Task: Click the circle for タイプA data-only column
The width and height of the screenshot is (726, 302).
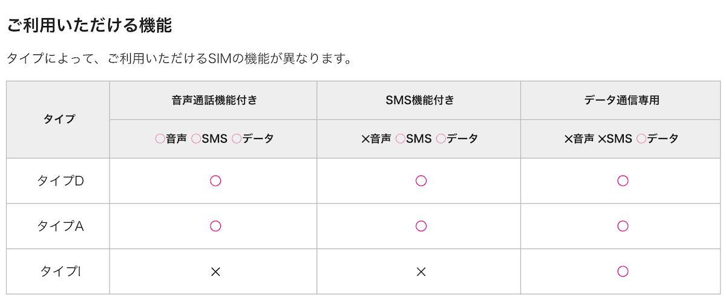Action: pyautogui.click(x=623, y=226)
